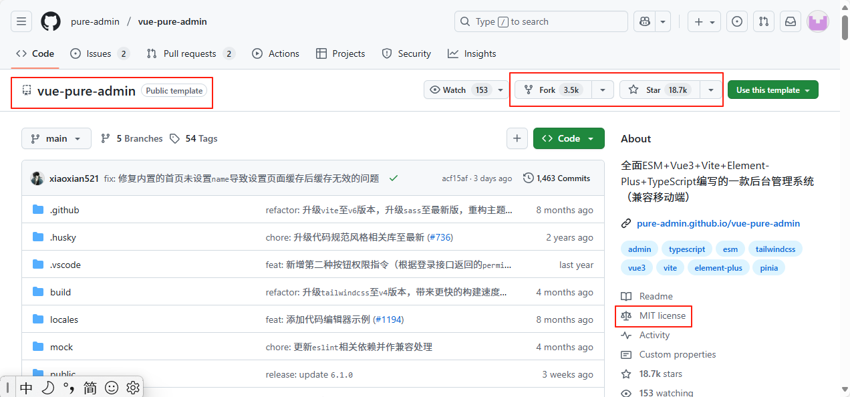The image size is (850, 397).
Task: Open the locales folder
Action: [x=64, y=319]
